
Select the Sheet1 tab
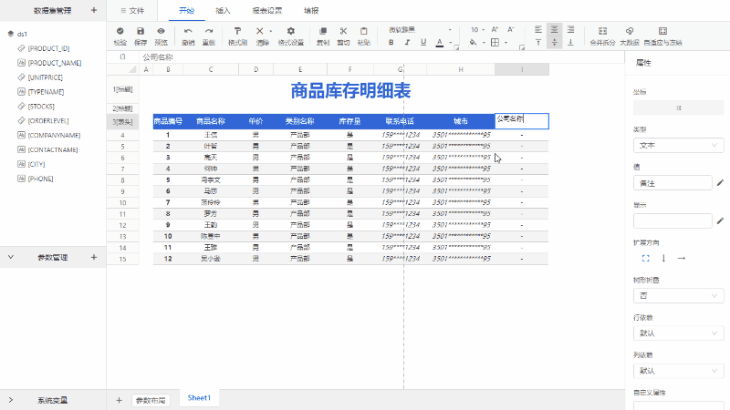199,398
